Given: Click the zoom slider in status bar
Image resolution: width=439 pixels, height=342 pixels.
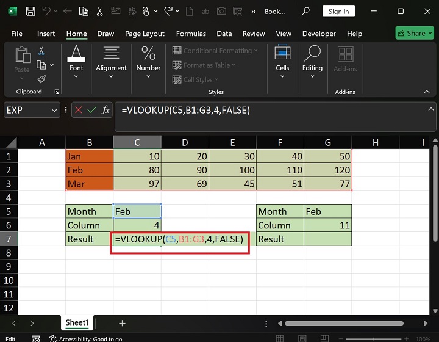Looking at the screenshot, I should click(374, 339).
